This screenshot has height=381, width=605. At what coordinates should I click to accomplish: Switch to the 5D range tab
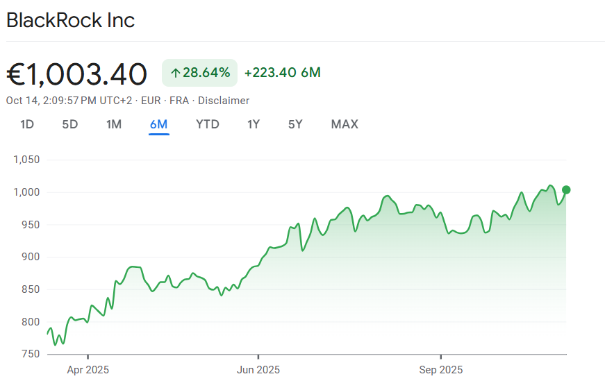coord(70,124)
